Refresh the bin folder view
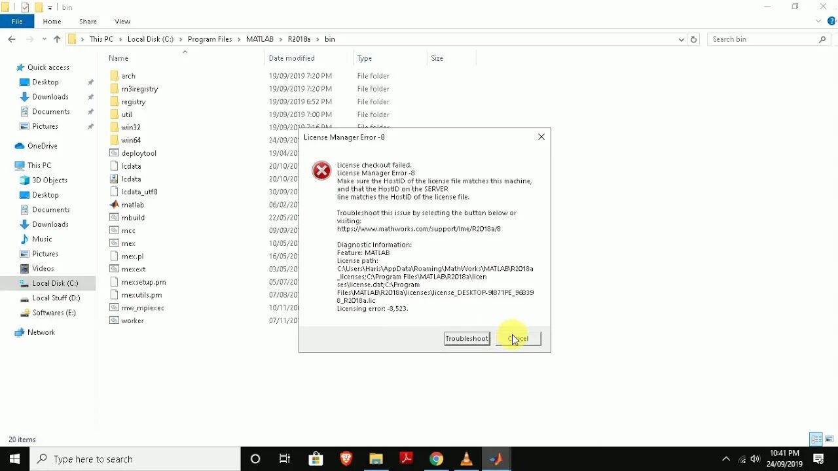The width and height of the screenshot is (838, 471). tap(694, 39)
